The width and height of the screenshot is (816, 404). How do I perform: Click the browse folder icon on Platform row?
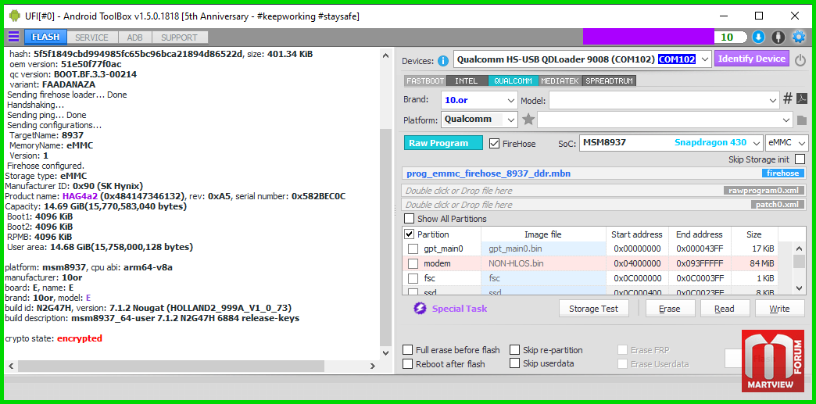click(802, 120)
